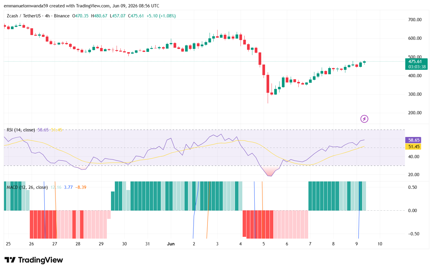The width and height of the screenshot is (433, 271).
Task: Click the 4h interval label in header
Action: (x=47, y=16)
